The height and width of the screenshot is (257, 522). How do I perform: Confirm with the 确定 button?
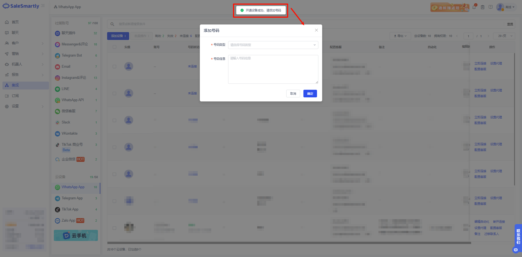(310, 94)
